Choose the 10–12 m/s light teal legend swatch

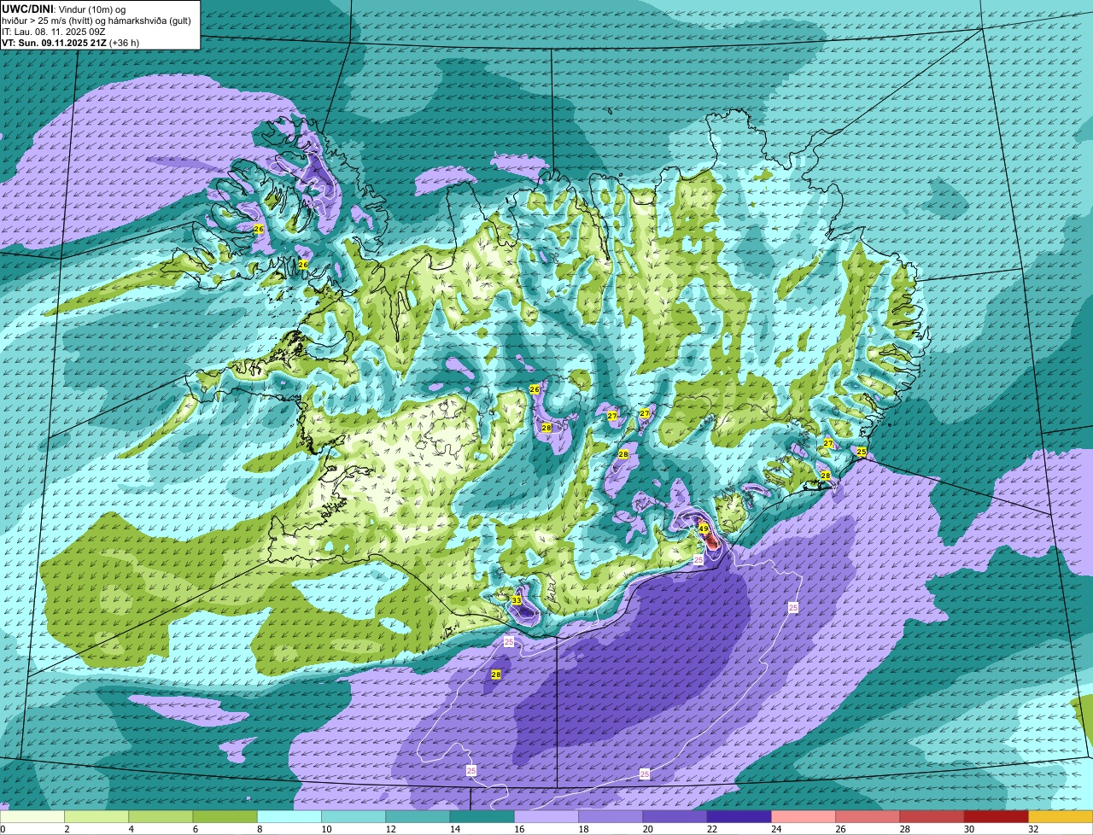(x=354, y=817)
